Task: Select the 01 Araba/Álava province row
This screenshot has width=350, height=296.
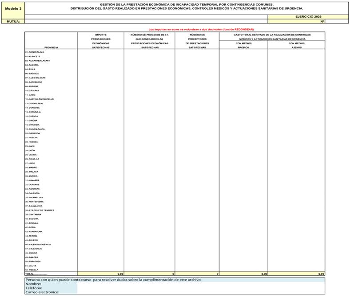Action: click(175, 52)
